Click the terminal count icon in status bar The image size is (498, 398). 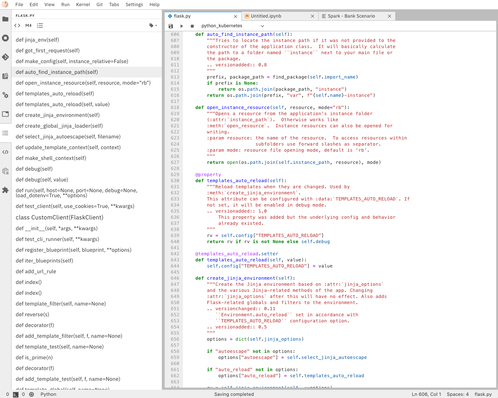tap(15, 394)
